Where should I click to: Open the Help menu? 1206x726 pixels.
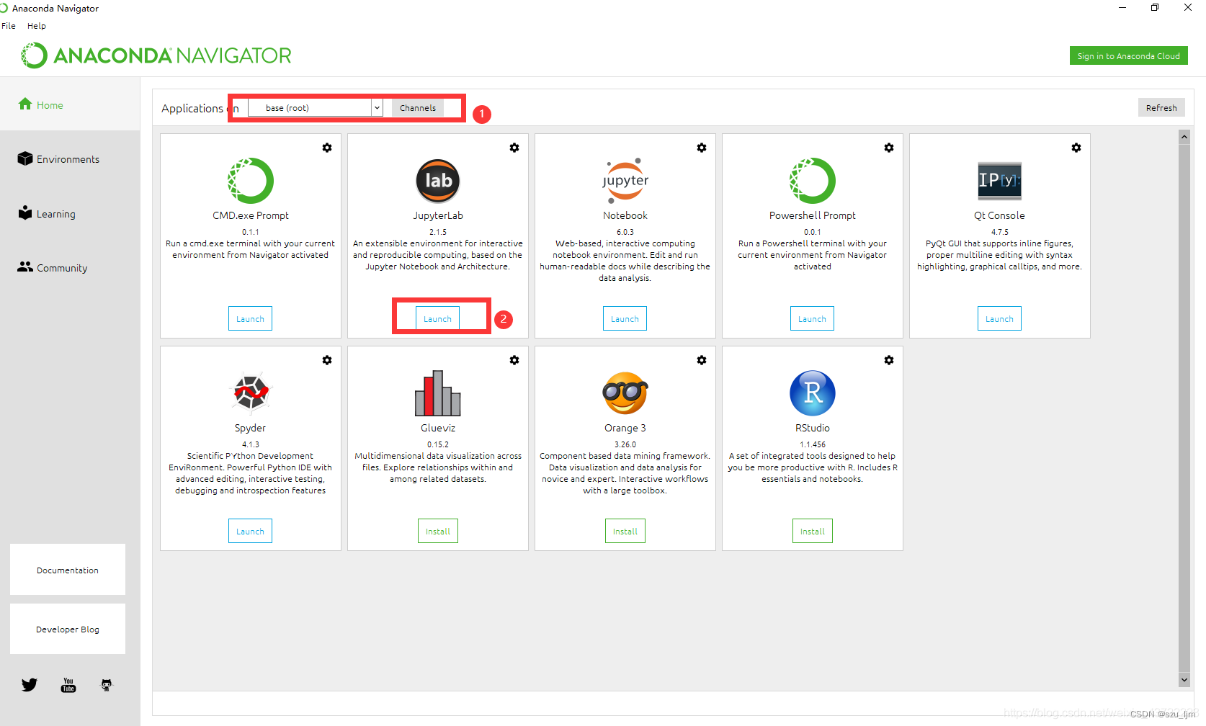(37, 26)
